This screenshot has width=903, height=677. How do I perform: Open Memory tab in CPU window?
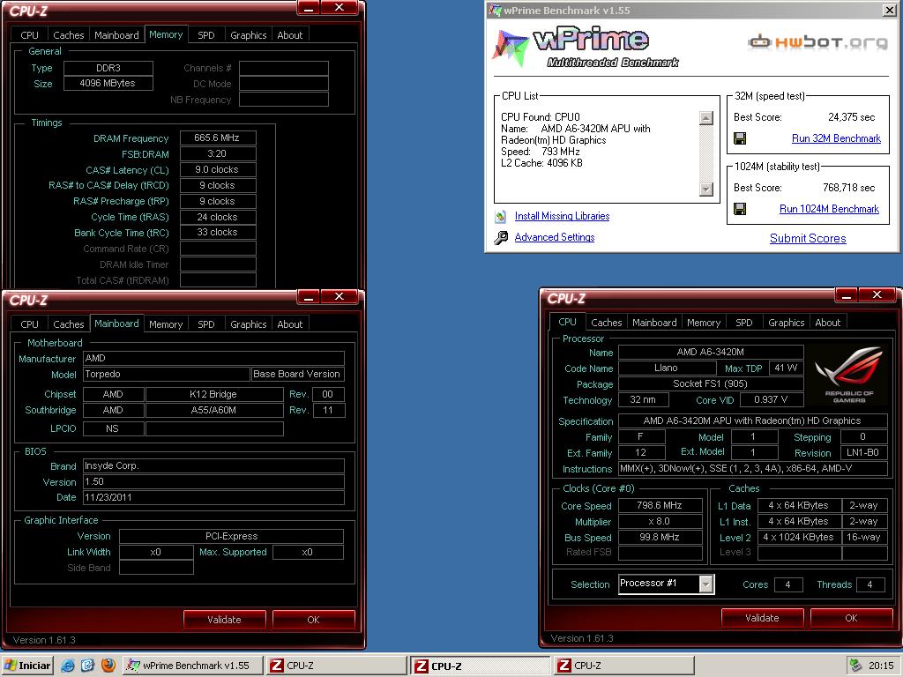(x=703, y=323)
